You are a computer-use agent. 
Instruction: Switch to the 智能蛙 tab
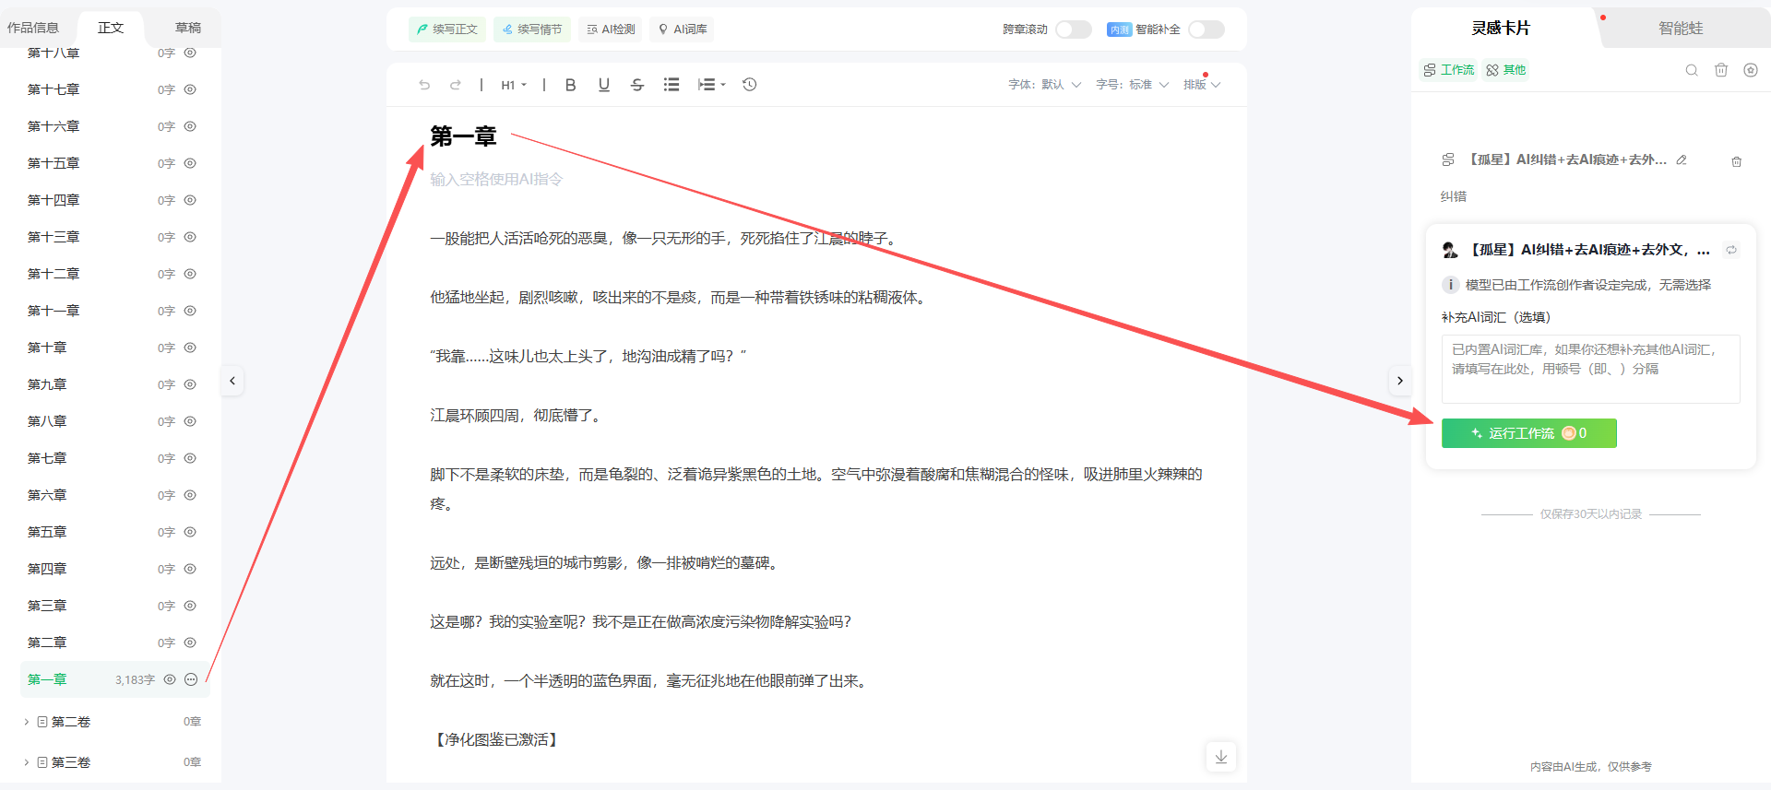[1681, 29]
